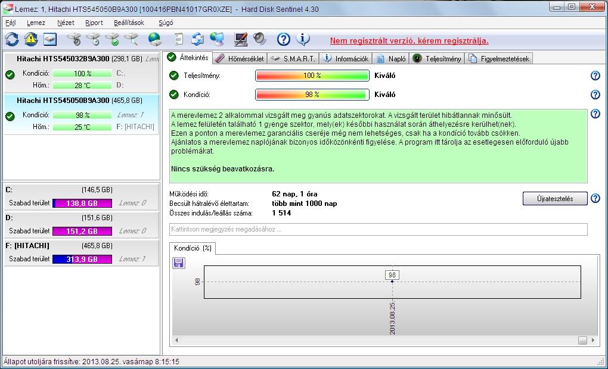
Task: Switch to the Információk tab
Action: point(346,59)
